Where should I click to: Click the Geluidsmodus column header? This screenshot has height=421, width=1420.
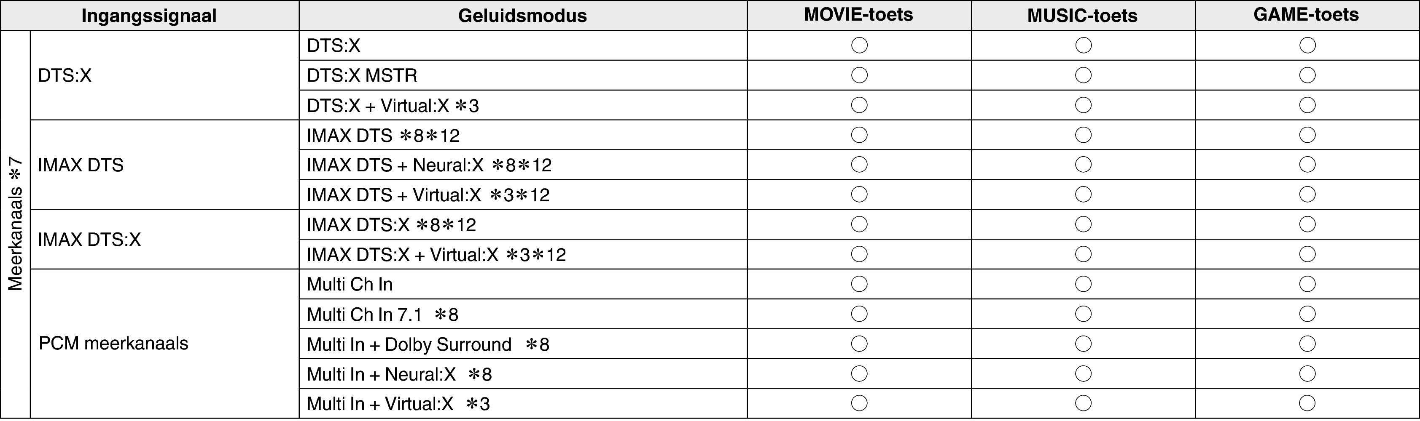click(522, 16)
